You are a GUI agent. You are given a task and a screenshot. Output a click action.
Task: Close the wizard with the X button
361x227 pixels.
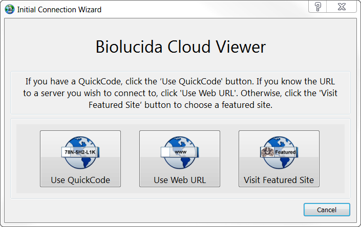click(x=342, y=7)
